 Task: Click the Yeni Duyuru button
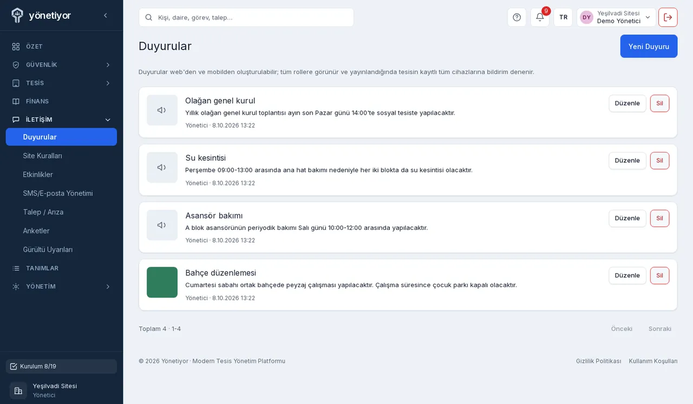649,46
